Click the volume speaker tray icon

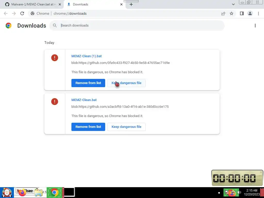click(x=240, y=192)
